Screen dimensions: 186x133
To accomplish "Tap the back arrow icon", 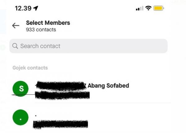I will [x=15, y=26].
